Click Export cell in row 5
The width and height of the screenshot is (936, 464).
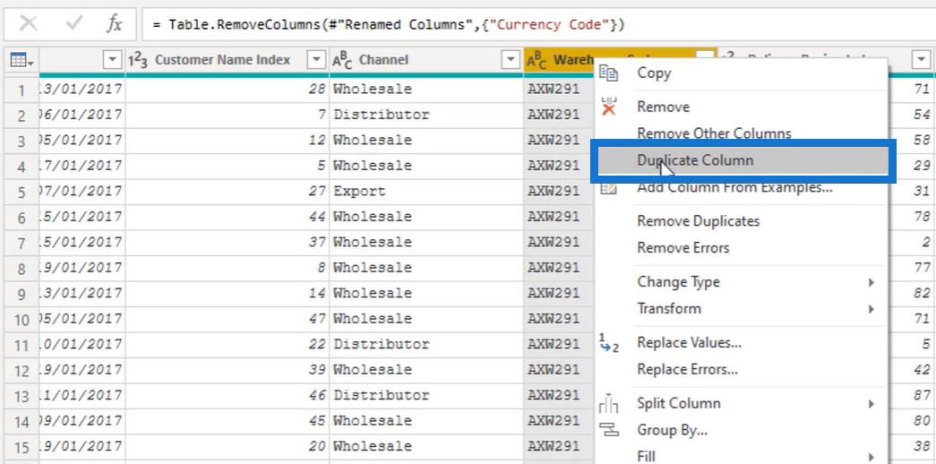425,192
